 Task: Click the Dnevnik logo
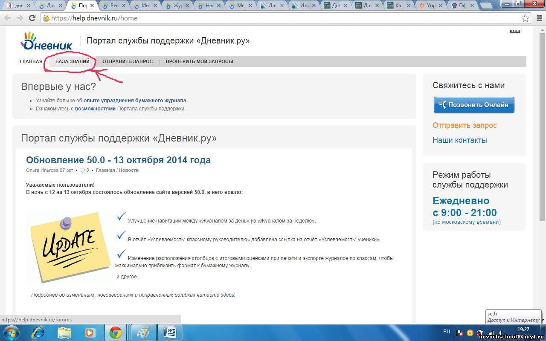[x=47, y=41]
